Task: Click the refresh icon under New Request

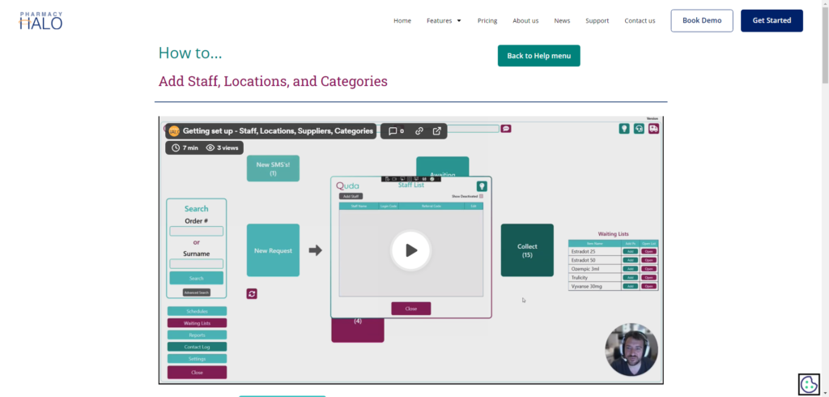Action: pyautogui.click(x=253, y=293)
